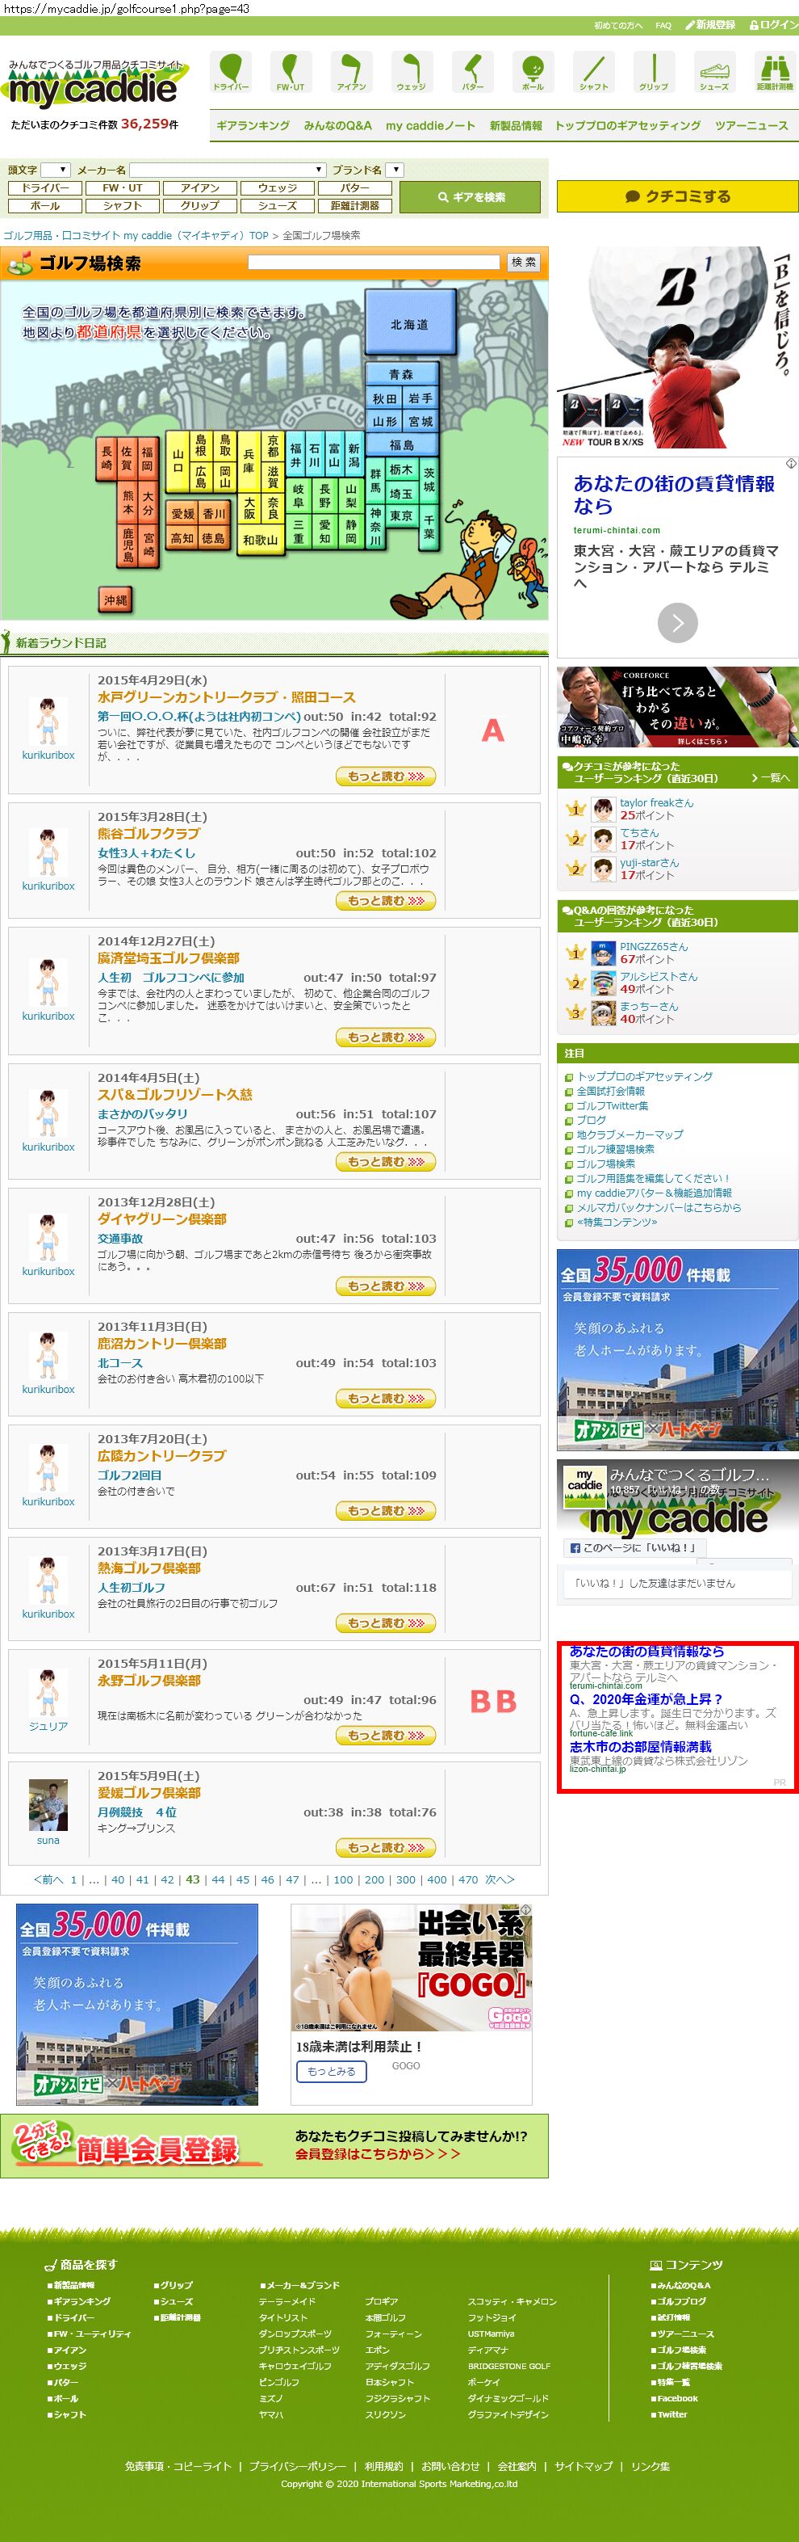Image resolution: width=799 pixels, height=2542 pixels.
Task: Open 水戸グリーンカントリークラブ・照田コース diary link
Action: [226, 697]
